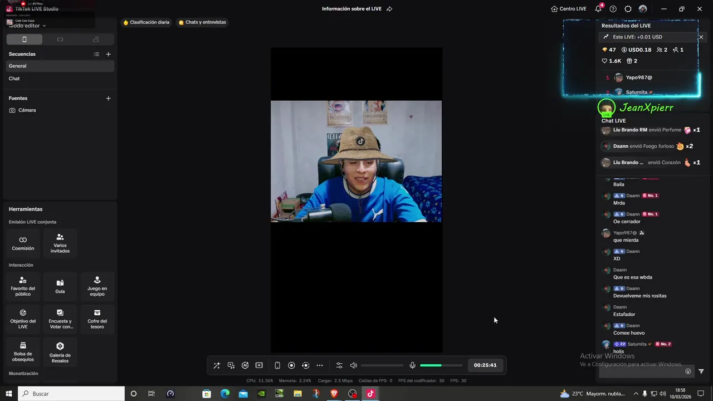The height and width of the screenshot is (401, 713).
Task: Select the camera preview in canvas
Action: [356, 162]
